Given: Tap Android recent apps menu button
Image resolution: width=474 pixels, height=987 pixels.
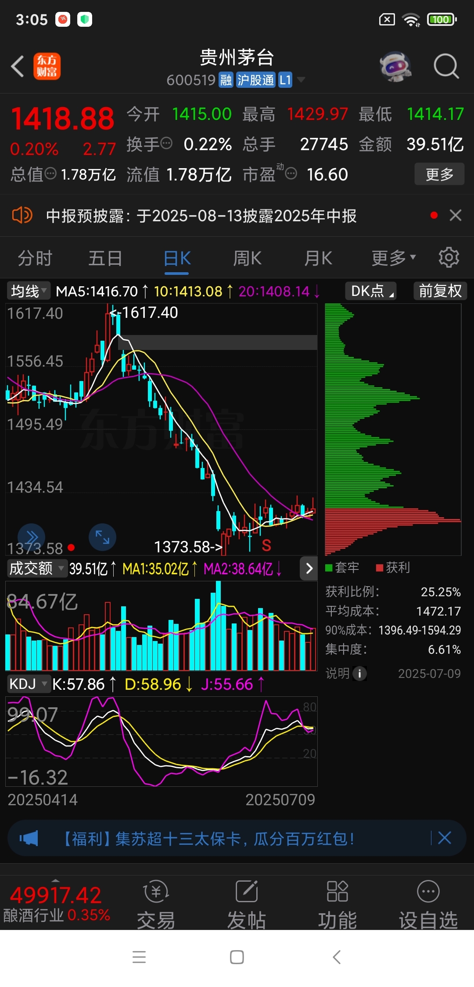Looking at the screenshot, I should pos(139,957).
